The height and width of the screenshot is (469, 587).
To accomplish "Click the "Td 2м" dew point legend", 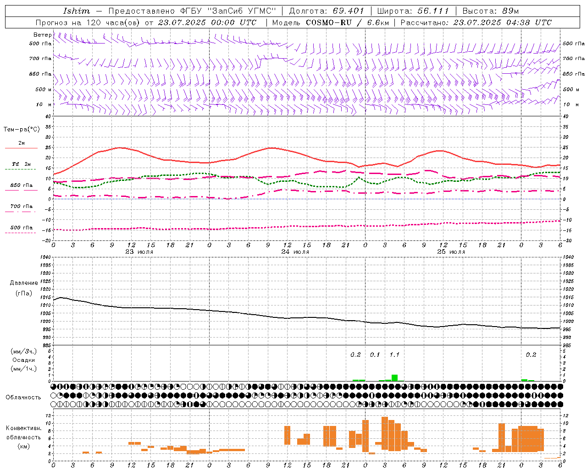I will [x=22, y=164].
